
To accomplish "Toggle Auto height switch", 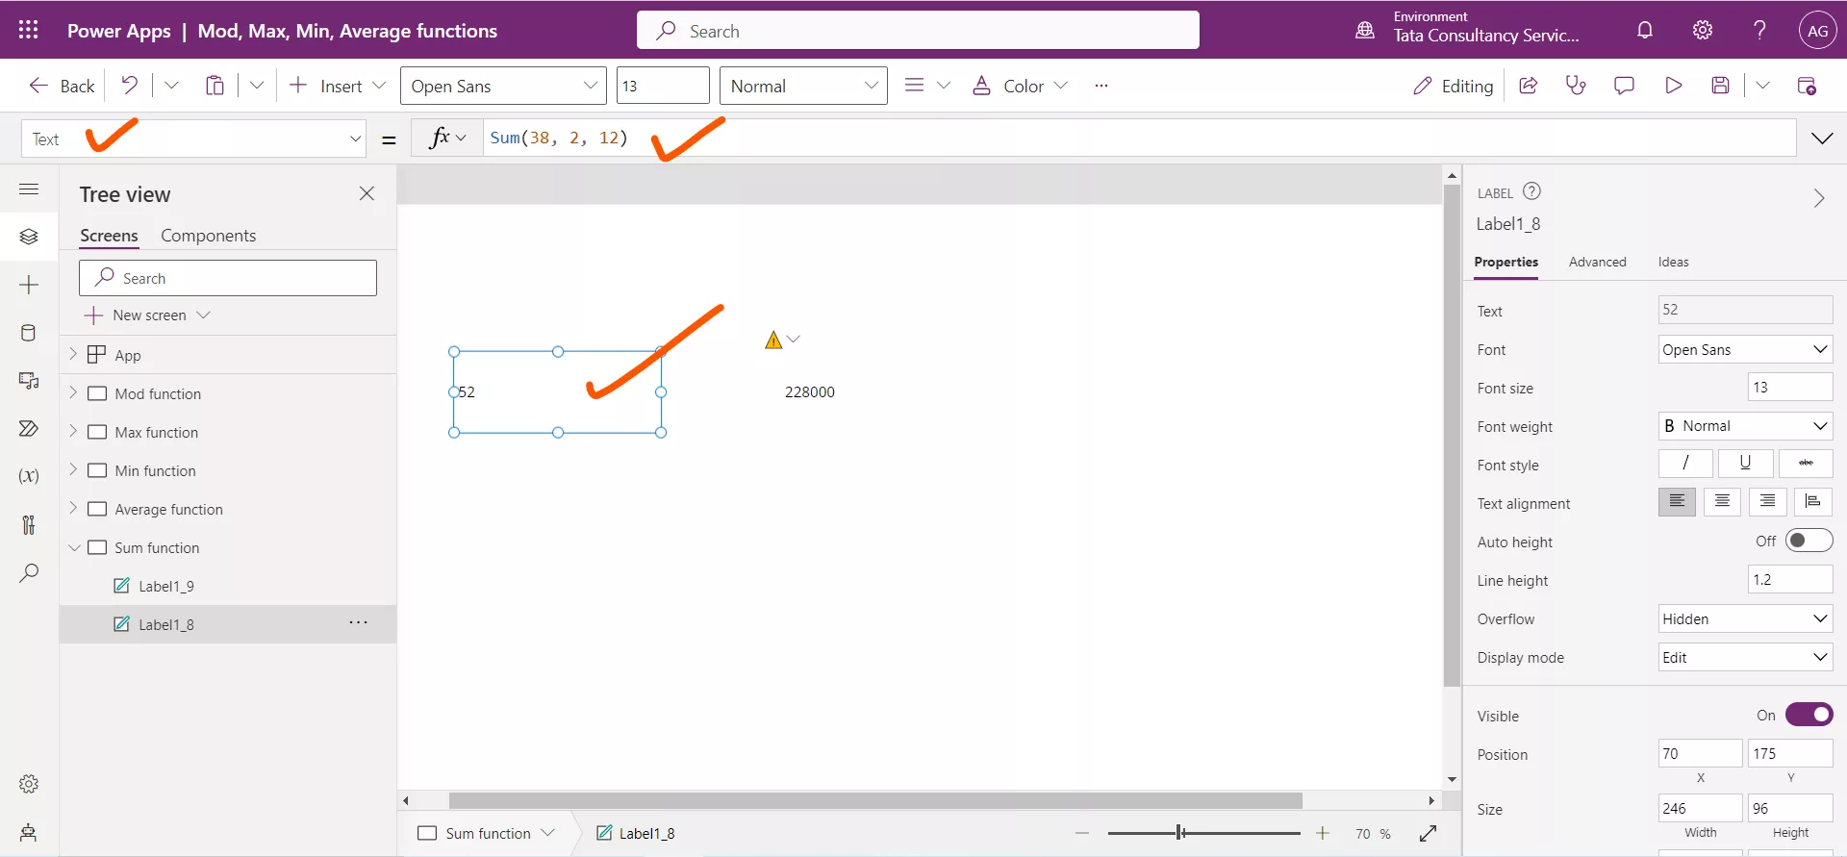I will [x=1809, y=541].
